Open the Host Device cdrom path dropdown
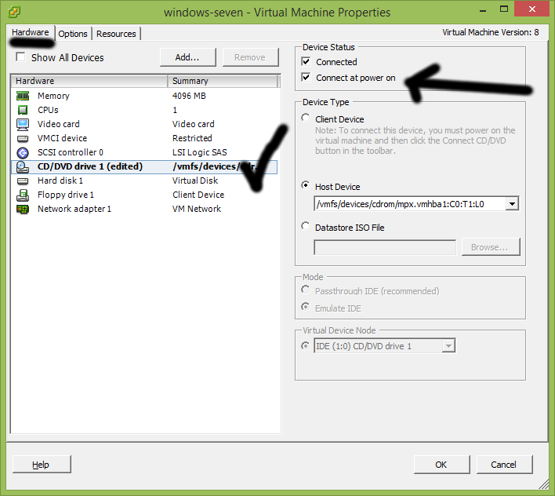The image size is (555, 496). [x=512, y=204]
